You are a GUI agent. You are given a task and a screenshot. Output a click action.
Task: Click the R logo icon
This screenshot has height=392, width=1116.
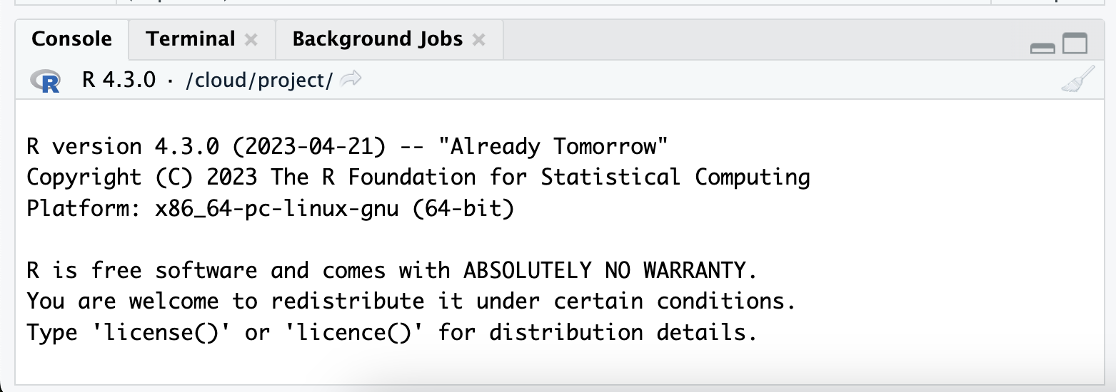pos(46,81)
